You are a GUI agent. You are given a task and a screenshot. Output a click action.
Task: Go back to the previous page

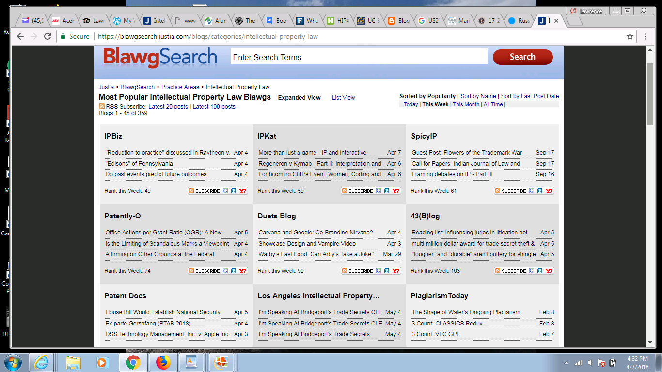[20, 36]
